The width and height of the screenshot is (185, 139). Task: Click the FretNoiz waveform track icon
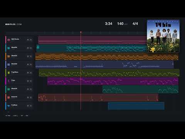(8, 106)
